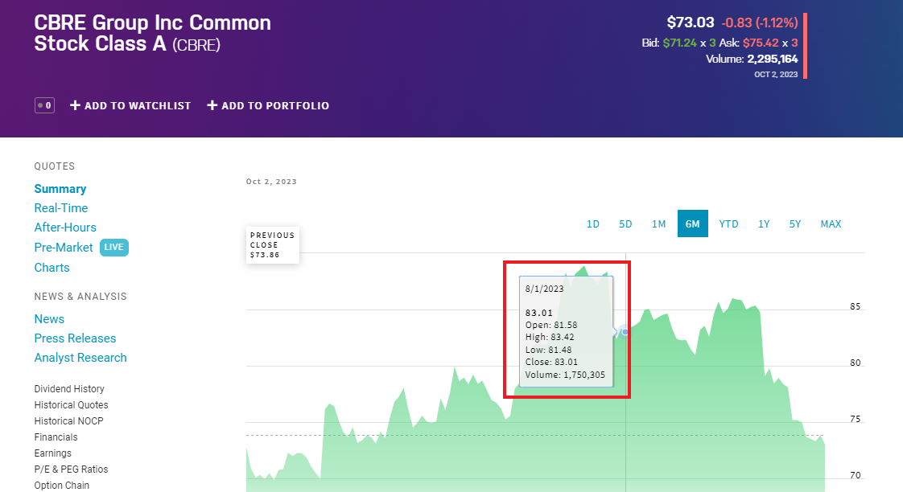Open Analyst Research
The image size is (903, 492).
pos(80,358)
